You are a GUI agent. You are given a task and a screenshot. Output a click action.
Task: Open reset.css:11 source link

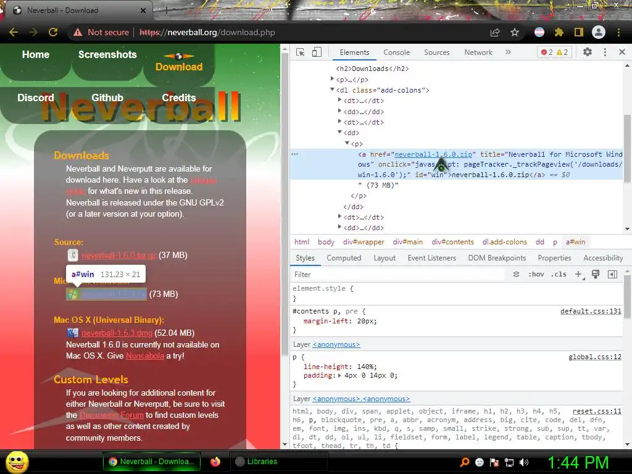point(597,411)
